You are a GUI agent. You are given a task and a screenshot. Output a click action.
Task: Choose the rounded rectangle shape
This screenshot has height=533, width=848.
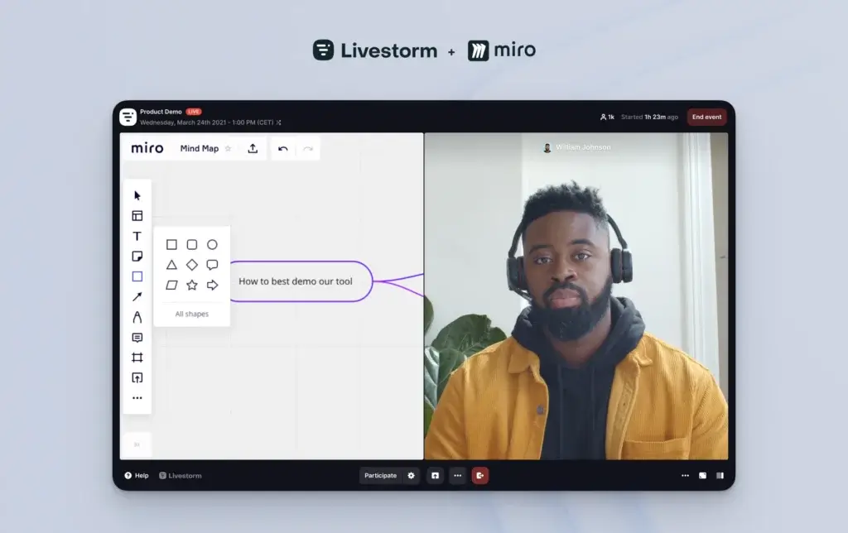tap(192, 245)
